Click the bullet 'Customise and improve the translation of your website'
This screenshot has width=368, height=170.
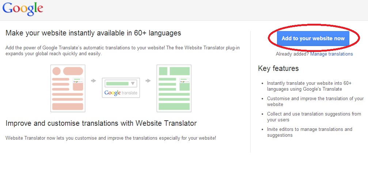pyautogui.click(x=315, y=101)
